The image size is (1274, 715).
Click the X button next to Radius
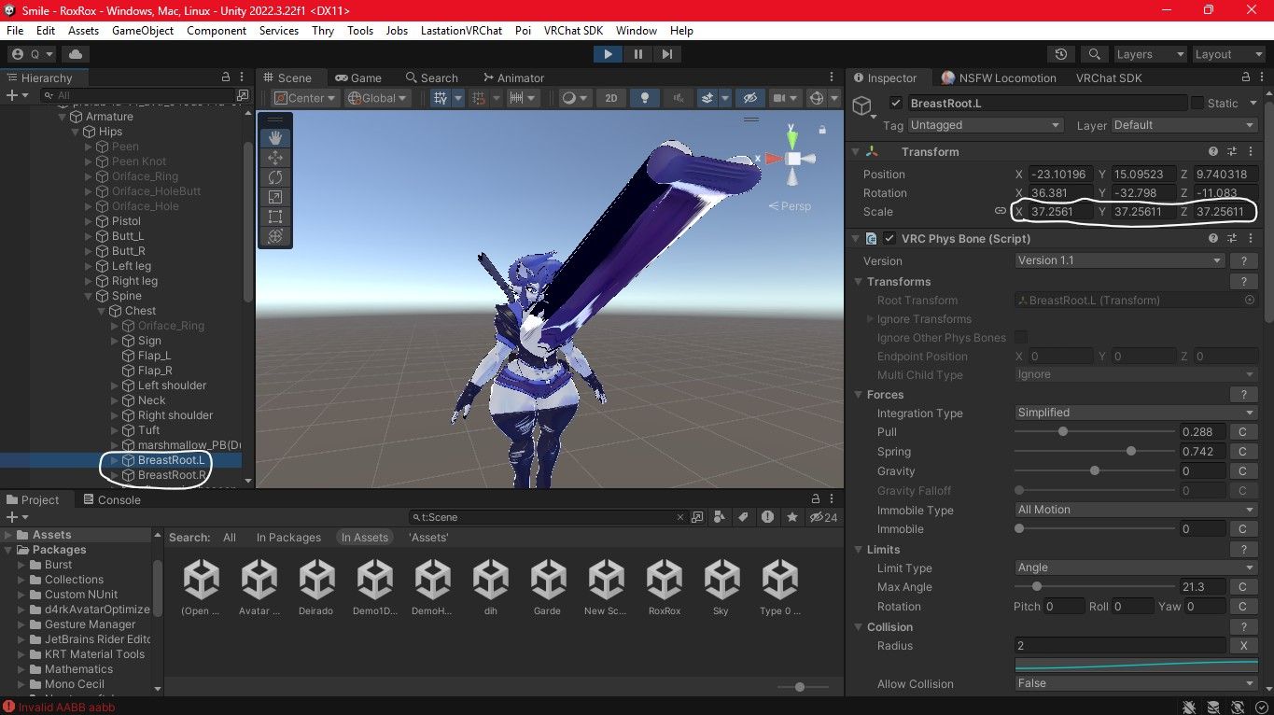[1243, 646]
